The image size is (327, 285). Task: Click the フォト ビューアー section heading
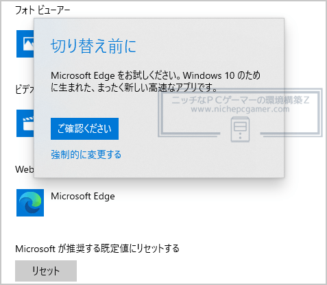click(x=43, y=10)
